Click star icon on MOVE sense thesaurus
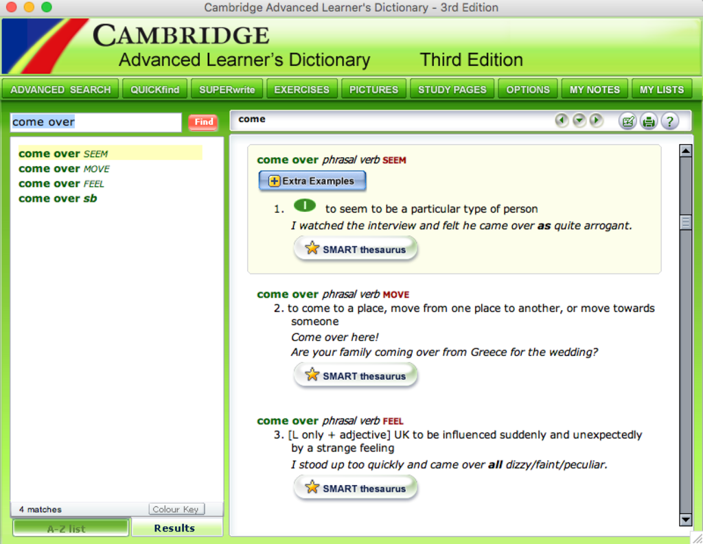The height and width of the screenshot is (544, 703). [312, 375]
